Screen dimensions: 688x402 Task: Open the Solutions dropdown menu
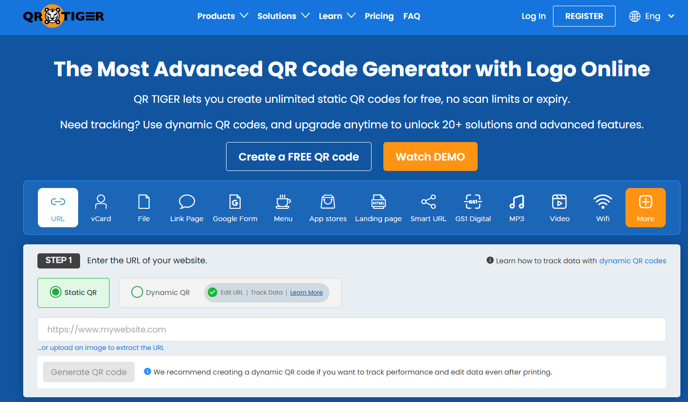[283, 16]
